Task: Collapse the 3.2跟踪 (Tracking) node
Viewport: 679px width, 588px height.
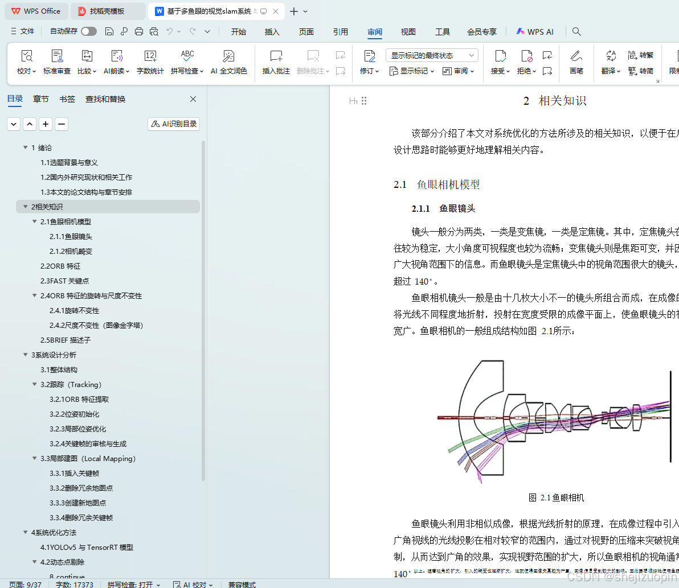Action: (35, 384)
